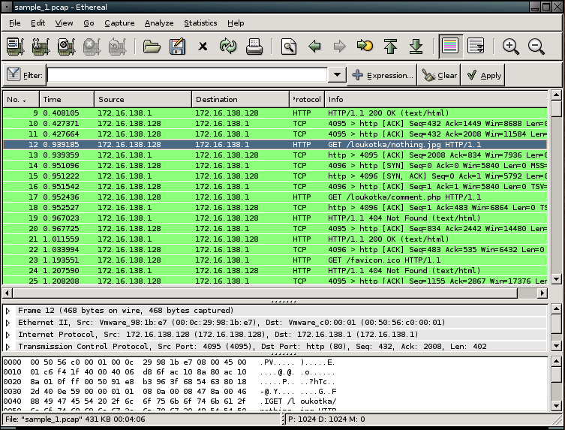The image size is (565, 430).
Task: Expand Transmission Control Protocol tree node
Action: [x=8, y=347]
